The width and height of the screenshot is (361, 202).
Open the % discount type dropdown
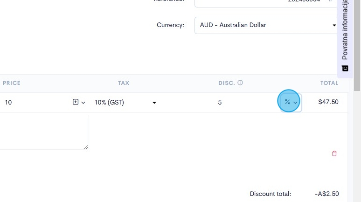pyautogui.click(x=291, y=102)
